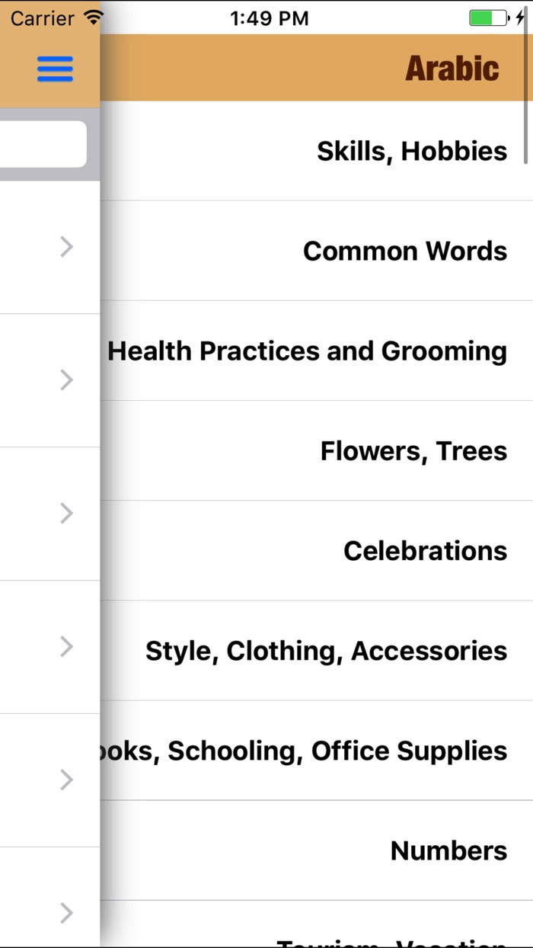
Task: Tap the bottommost chevron in left panel
Action: pos(67,912)
